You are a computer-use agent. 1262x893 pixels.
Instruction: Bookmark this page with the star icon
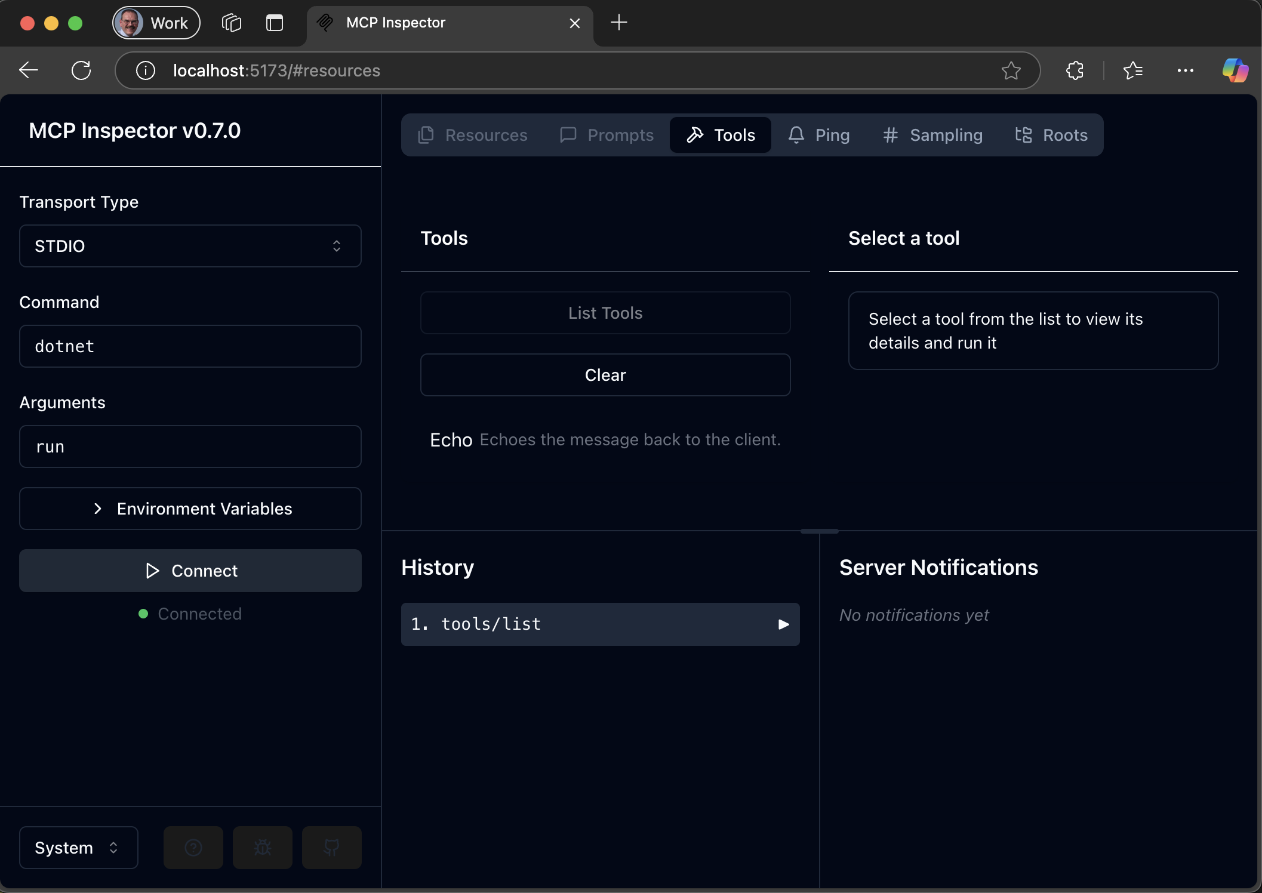[x=1011, y=70]
